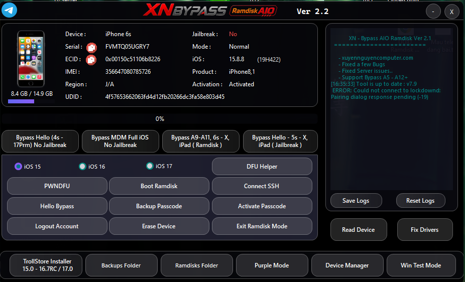Click the Read Device button
Image resolution: width=465 pixels, height=282 pixels.
point(359,230)
